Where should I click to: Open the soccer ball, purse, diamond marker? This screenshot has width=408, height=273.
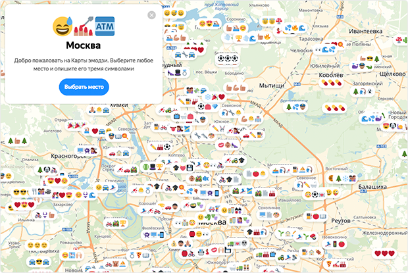208,107
